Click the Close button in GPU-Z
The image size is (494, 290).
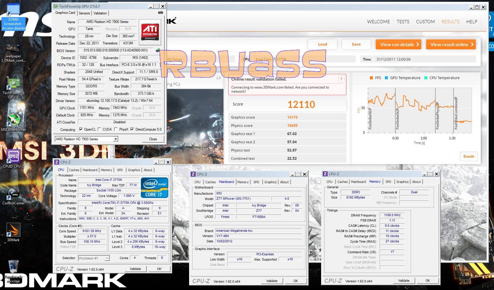(153, 139)
